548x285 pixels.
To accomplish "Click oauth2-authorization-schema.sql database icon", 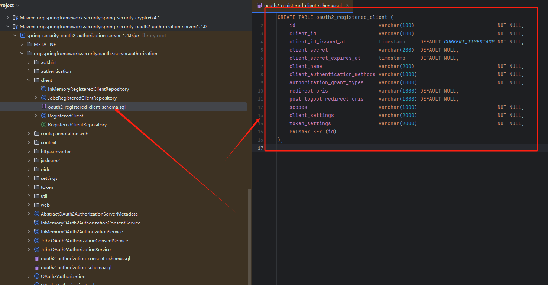I will [37, 267].
